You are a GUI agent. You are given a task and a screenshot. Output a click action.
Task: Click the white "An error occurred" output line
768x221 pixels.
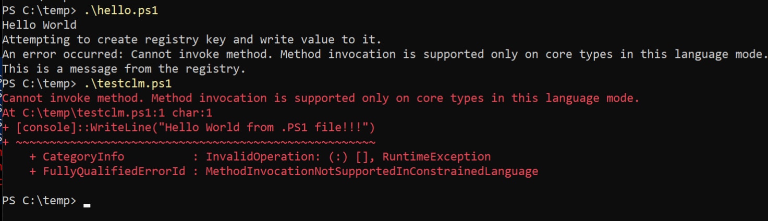coord(385,54)
